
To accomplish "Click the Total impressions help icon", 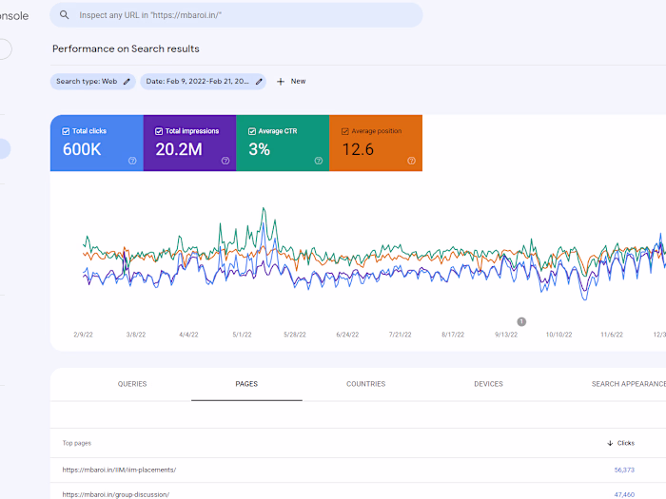I will [x=225, y=161].
